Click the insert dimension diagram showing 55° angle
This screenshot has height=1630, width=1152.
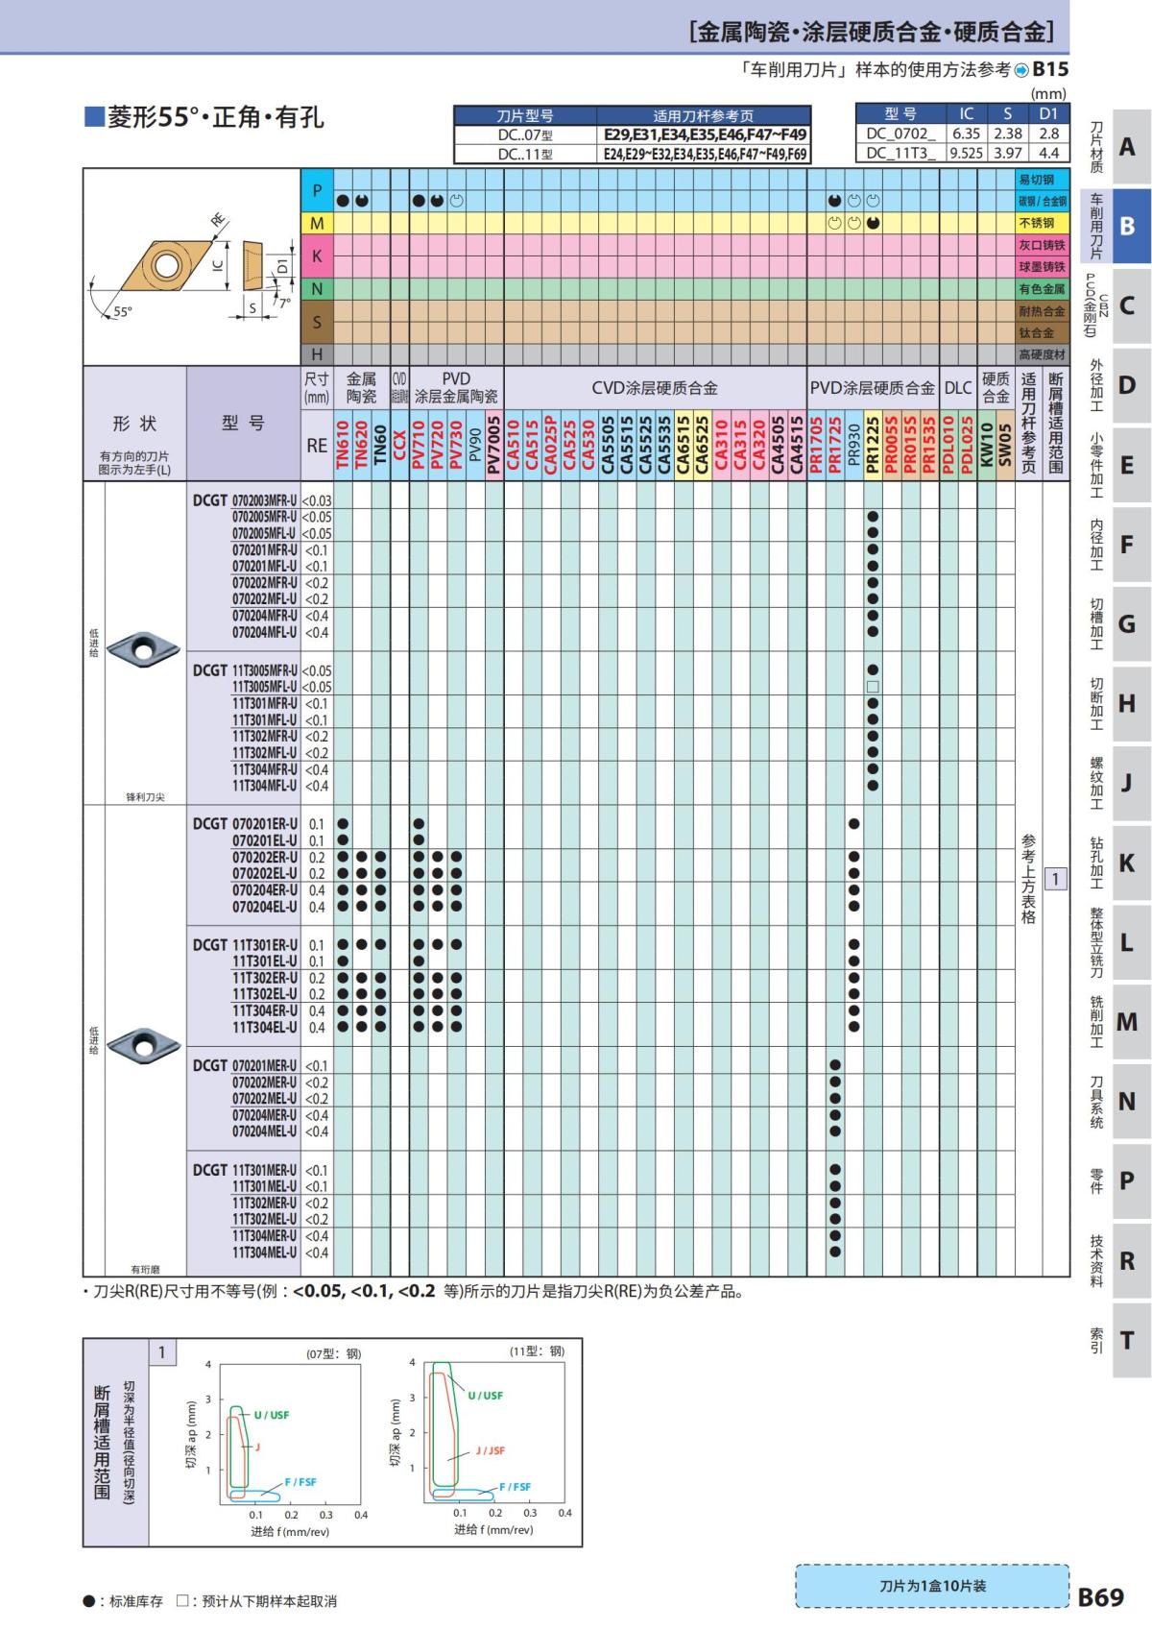click(x=192, y=266)
